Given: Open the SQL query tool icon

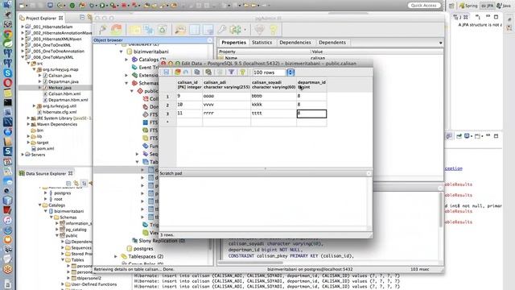Looking at the screenshot, I should point(180,30).
